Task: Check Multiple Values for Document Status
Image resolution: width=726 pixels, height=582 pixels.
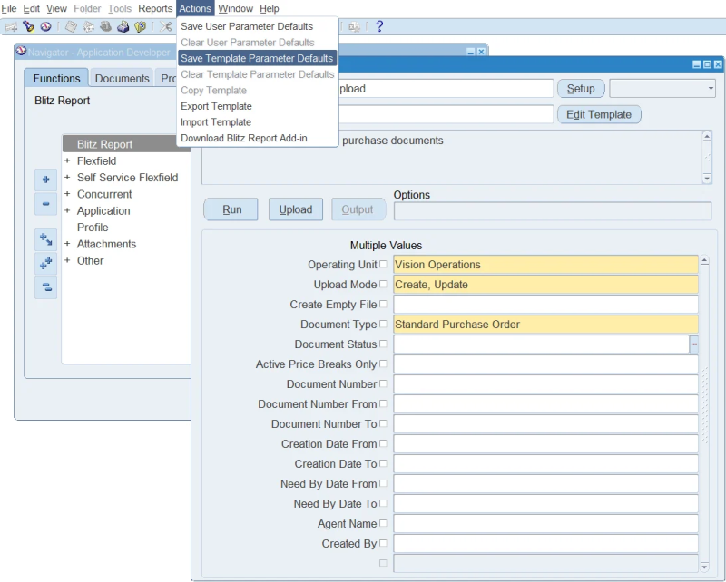Action: [383, 344]
